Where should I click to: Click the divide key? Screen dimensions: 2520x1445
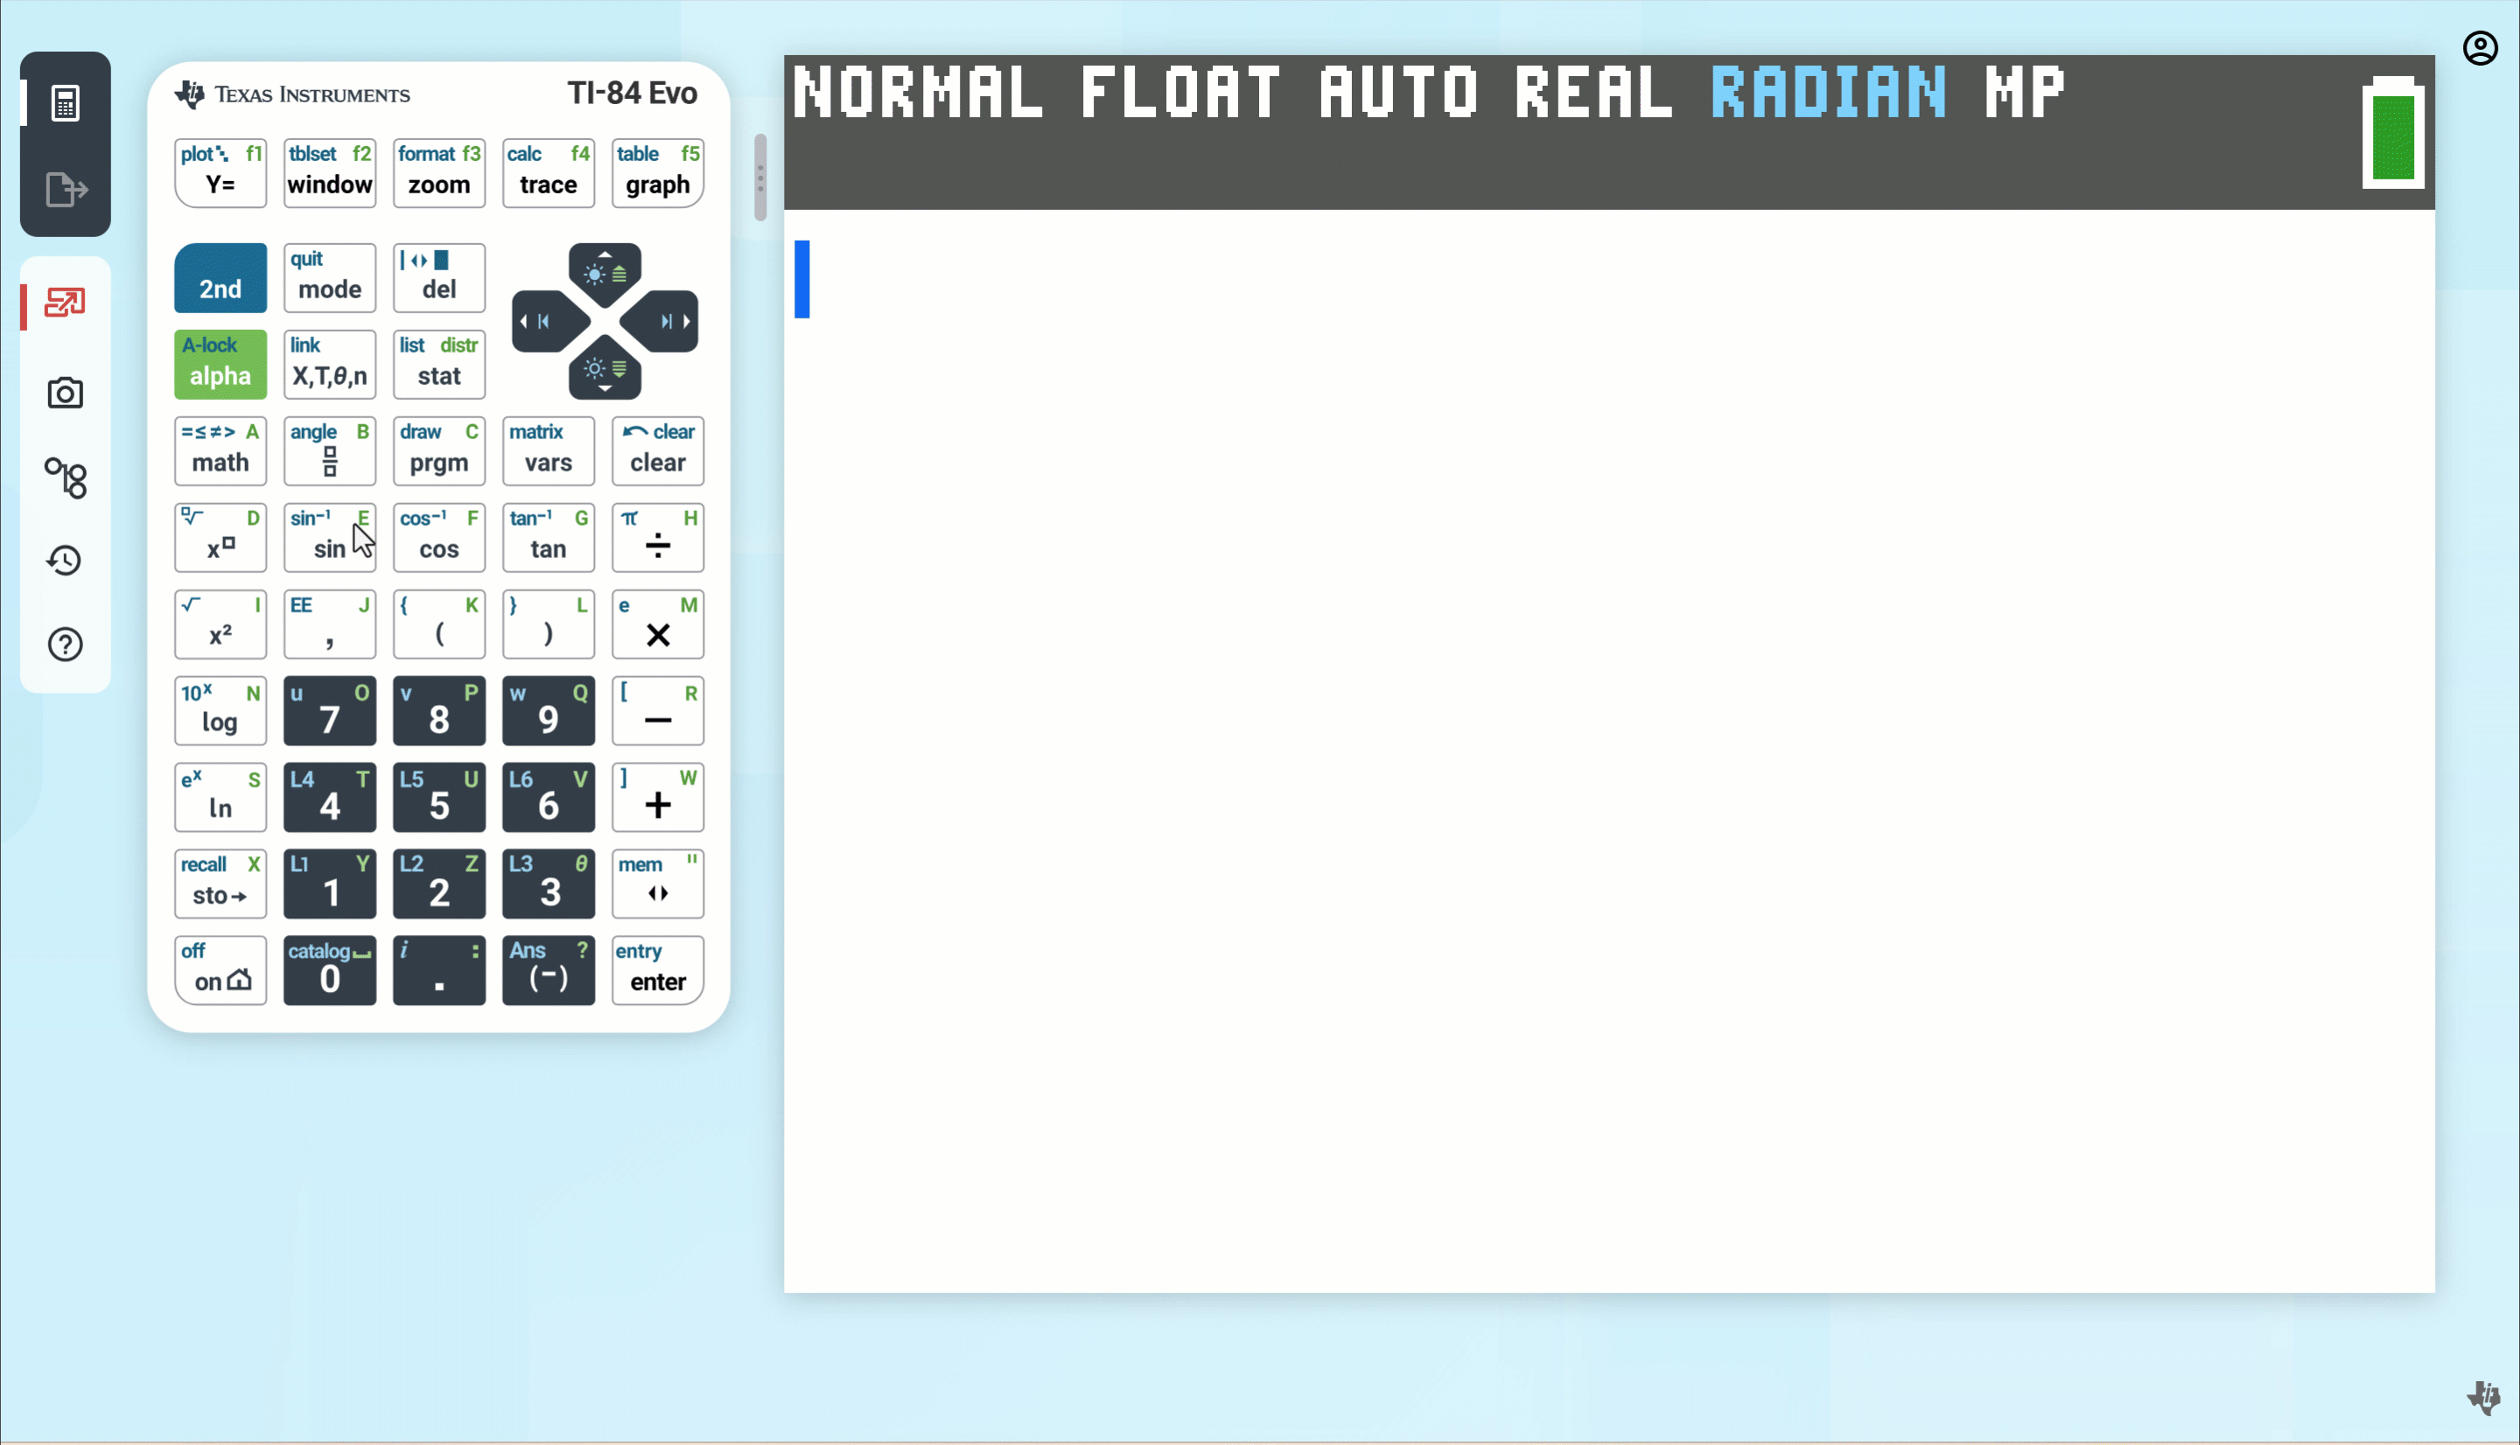[x=658, y=537]
